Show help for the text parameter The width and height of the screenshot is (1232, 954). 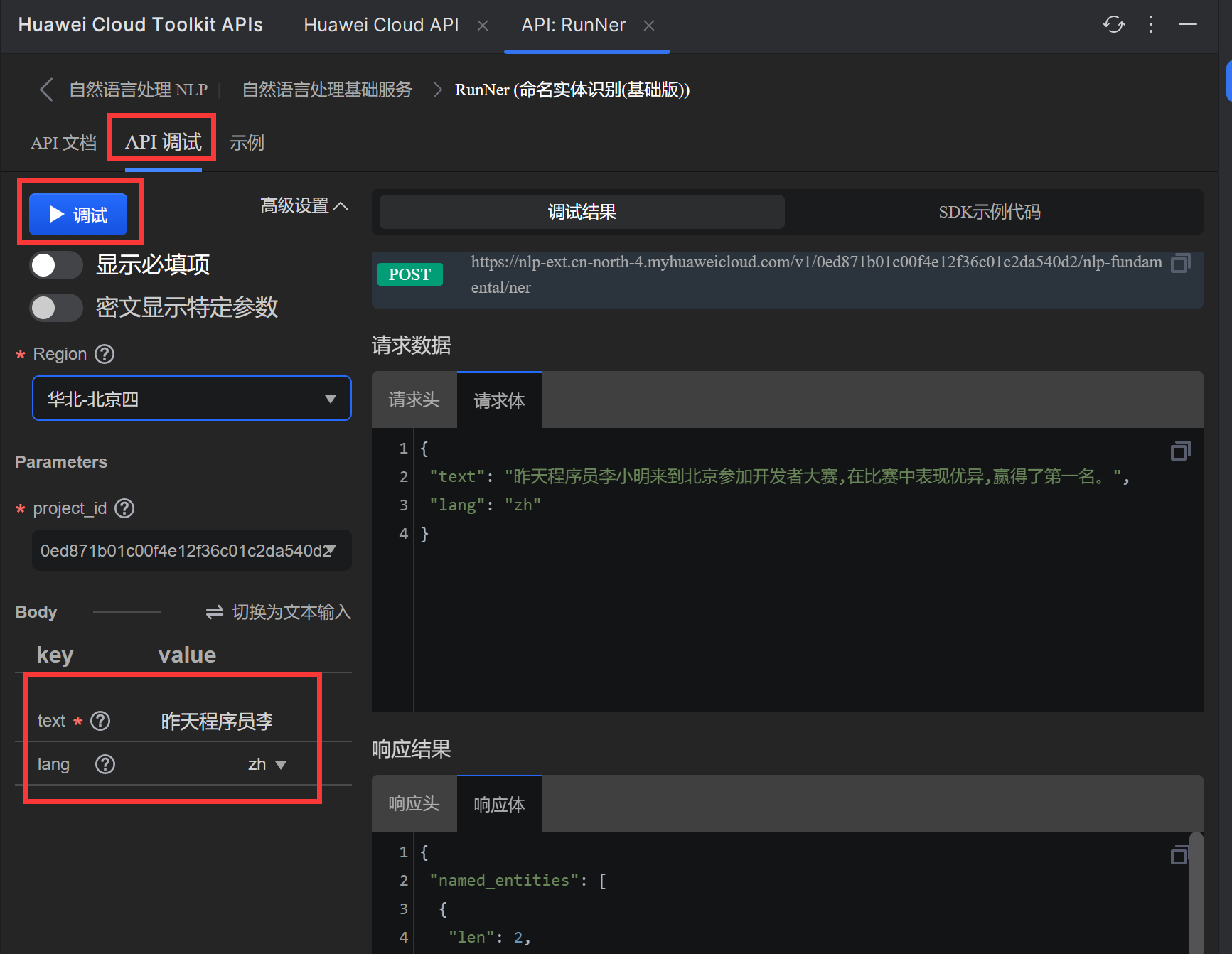[100, 721]
